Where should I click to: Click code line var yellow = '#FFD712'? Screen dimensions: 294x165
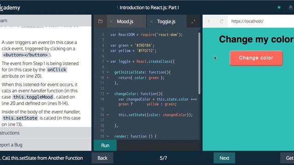click(133, 50)
